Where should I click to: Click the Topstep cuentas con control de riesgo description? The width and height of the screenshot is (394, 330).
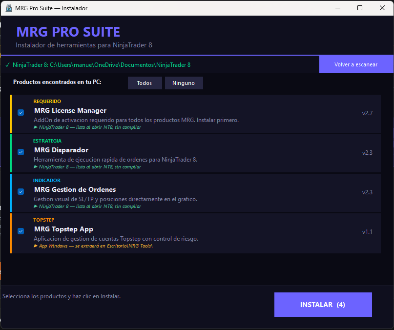pos(116,239)
